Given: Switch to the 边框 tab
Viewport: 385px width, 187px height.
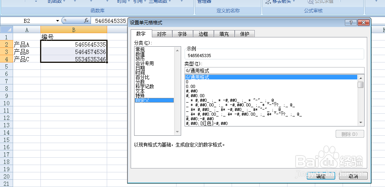Looking at the screenshot, I should [203, 34].
